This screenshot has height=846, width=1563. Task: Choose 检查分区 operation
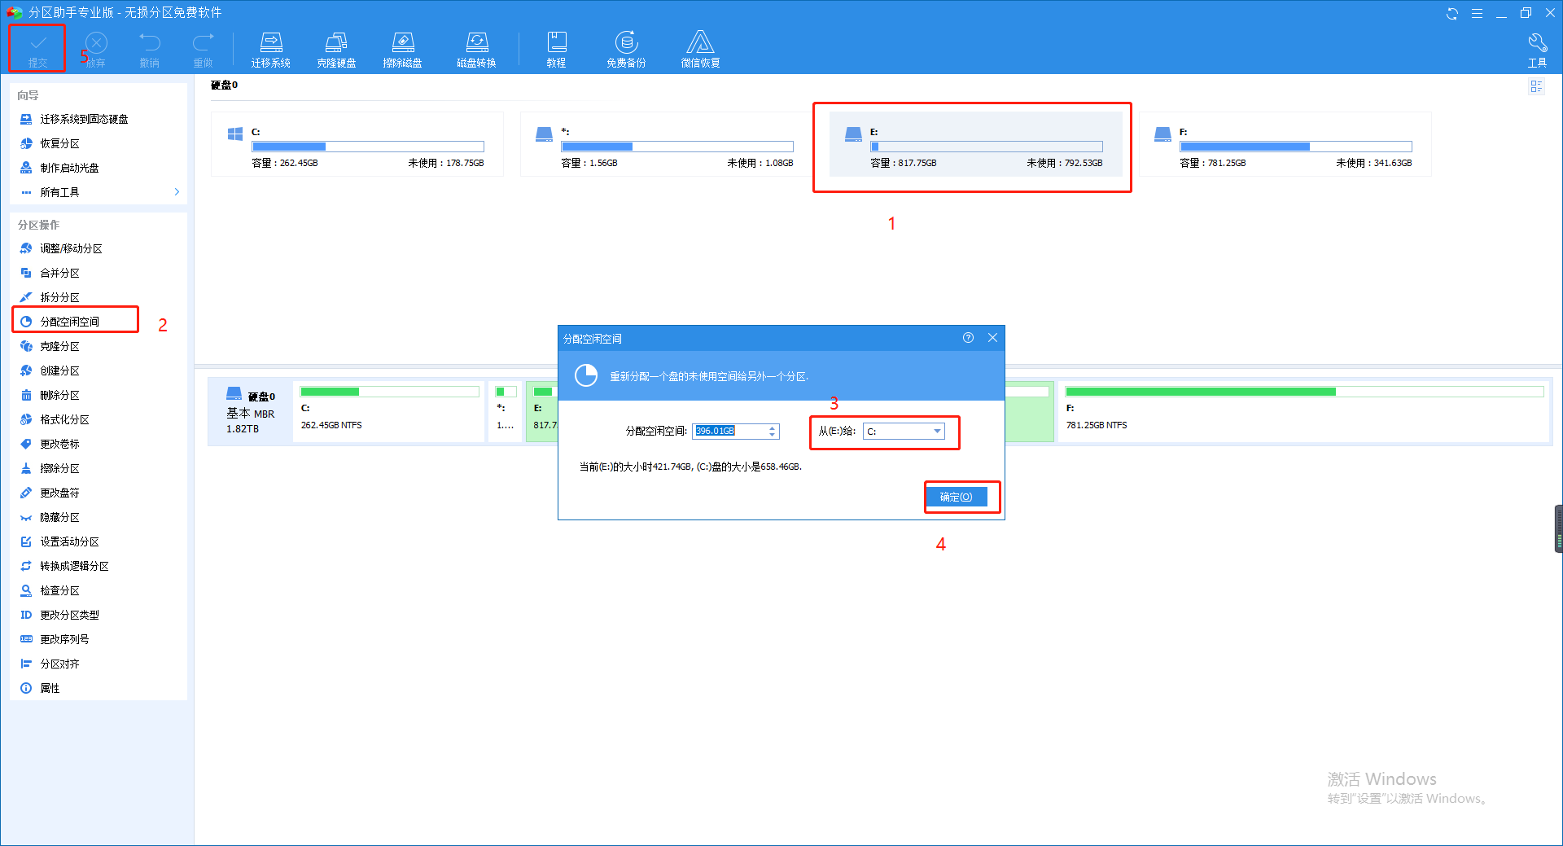[x=59, y=590]
